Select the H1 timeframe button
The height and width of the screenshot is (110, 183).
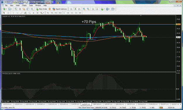coord(64,13)
